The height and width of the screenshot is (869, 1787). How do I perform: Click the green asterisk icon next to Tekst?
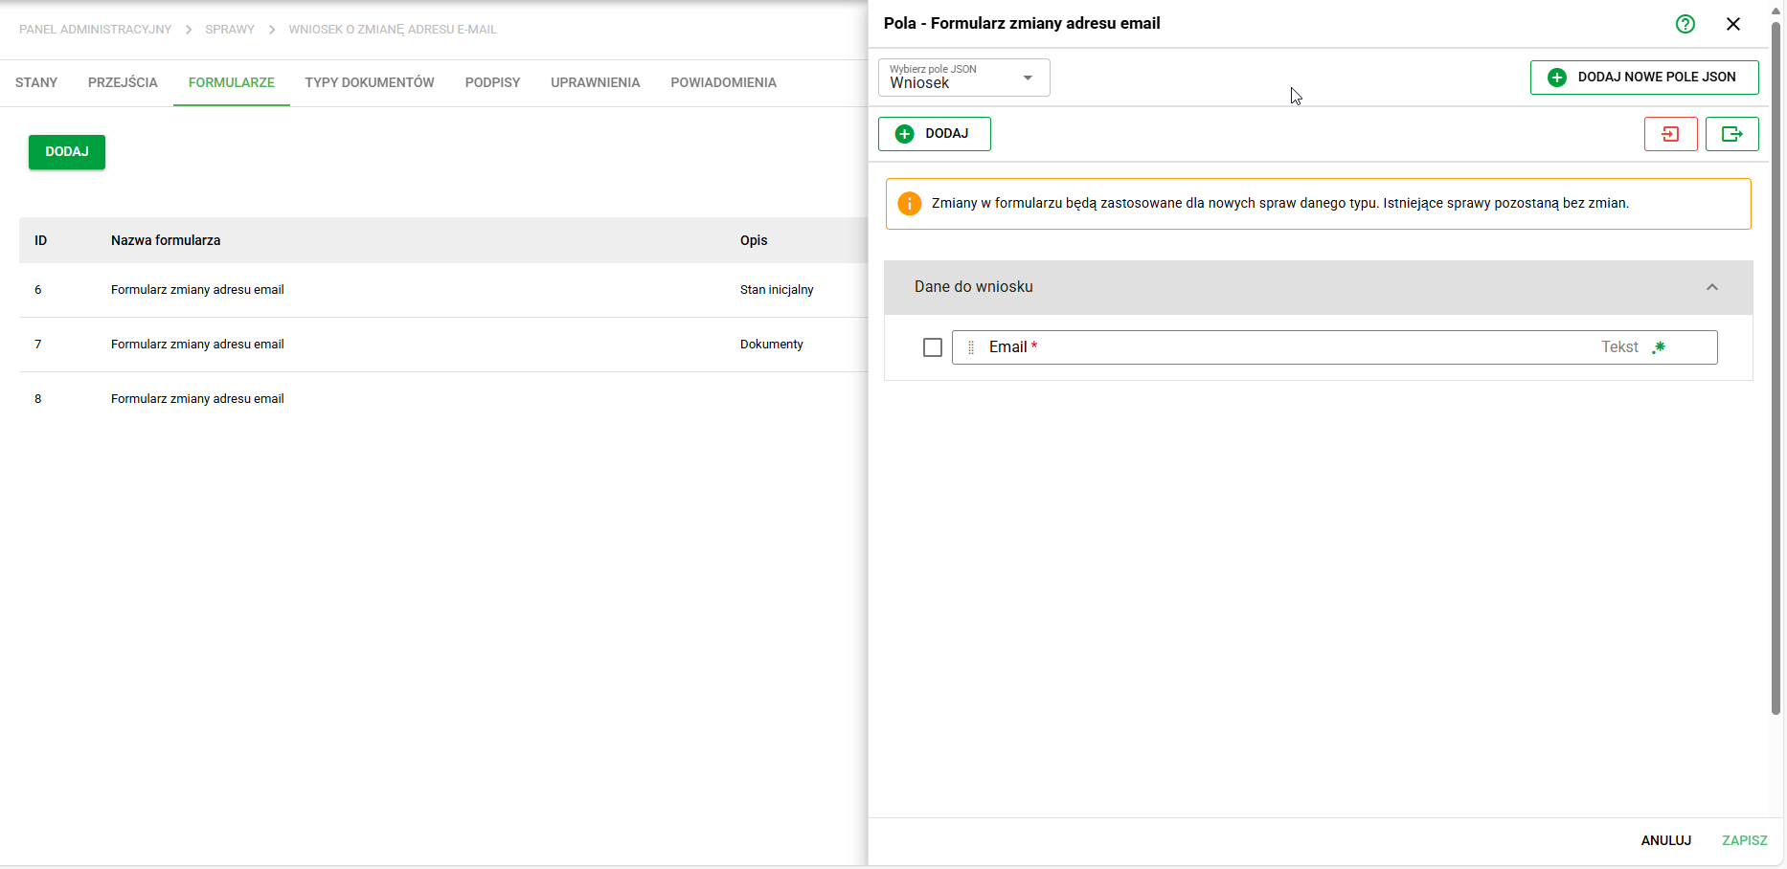(1659, 347)
